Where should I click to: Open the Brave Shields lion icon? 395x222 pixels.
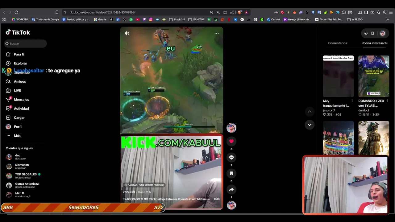point(240,12)
